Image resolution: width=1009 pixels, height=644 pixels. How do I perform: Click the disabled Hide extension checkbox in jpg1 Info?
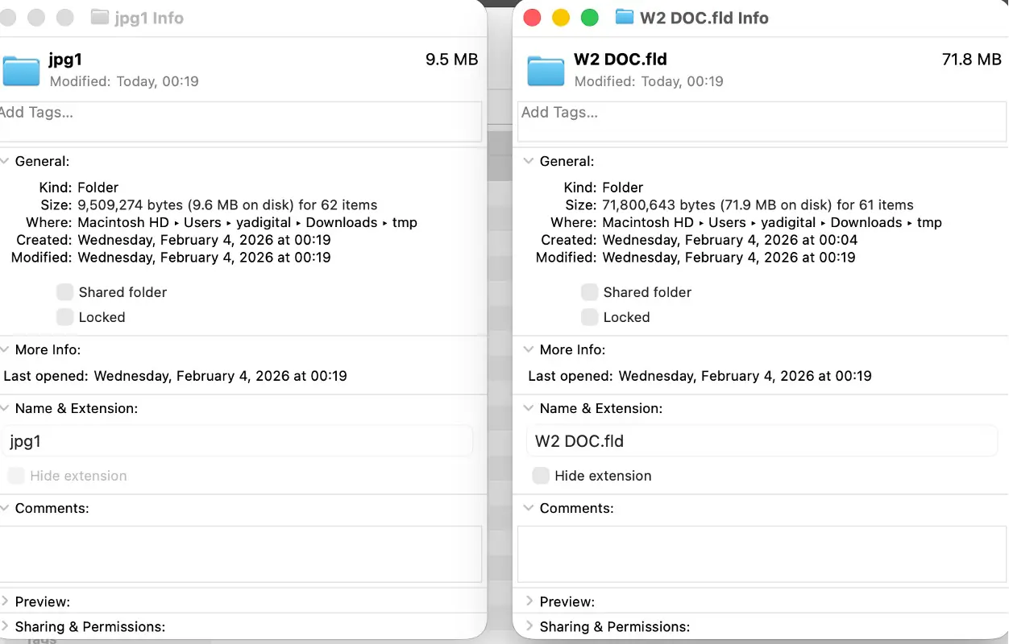15,476
